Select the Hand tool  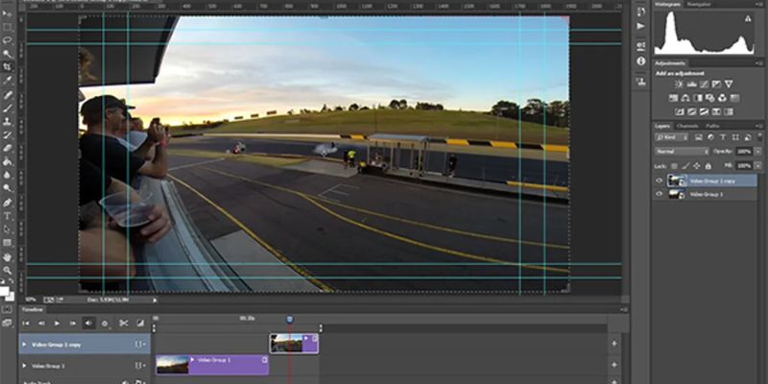8,256
